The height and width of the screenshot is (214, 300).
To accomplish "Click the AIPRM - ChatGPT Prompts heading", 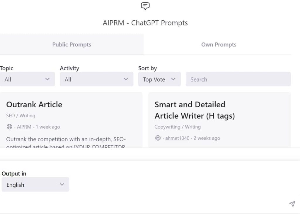I will pyautogui.click(x=145, y=23).
